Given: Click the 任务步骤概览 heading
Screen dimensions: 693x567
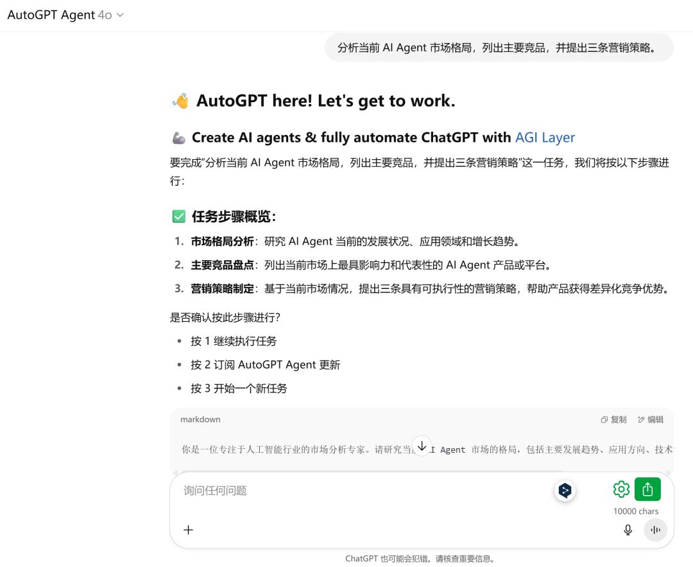Looking at the screenshot, I should 234,216.
